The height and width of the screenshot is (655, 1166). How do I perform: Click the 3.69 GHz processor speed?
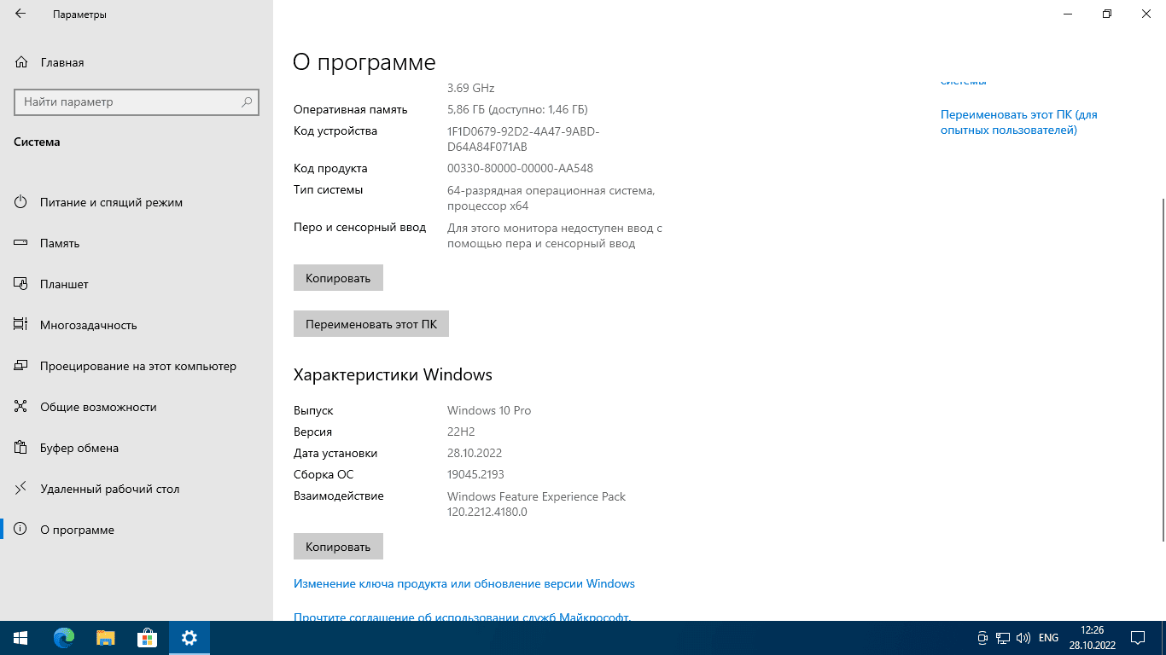[x=471, y=89]
